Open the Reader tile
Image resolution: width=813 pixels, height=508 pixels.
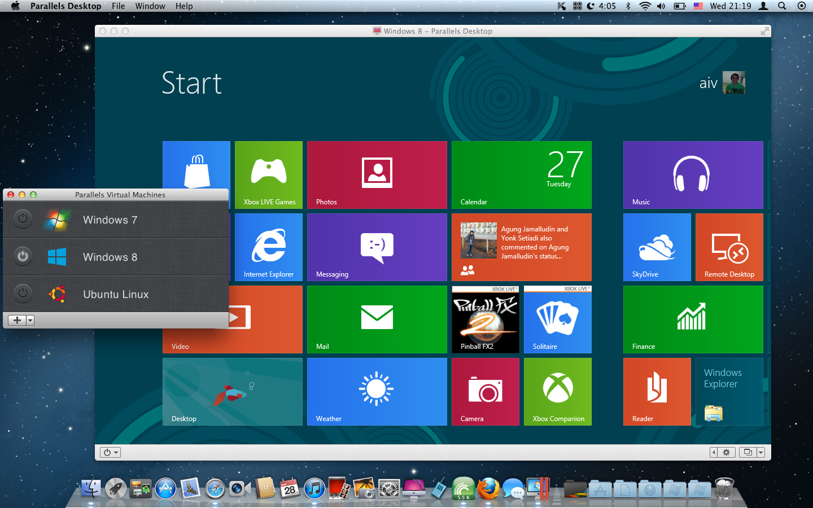657,392
